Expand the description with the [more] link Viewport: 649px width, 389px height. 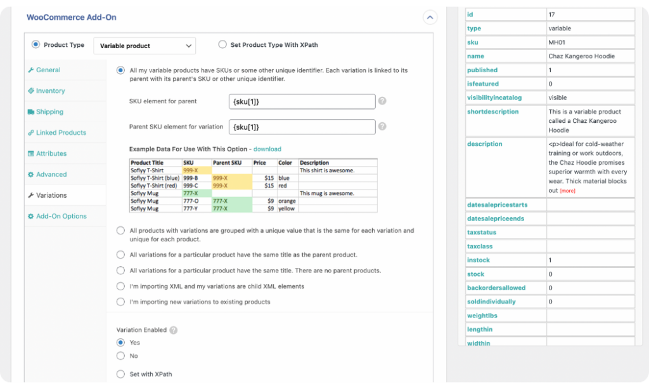coord(567,191)
